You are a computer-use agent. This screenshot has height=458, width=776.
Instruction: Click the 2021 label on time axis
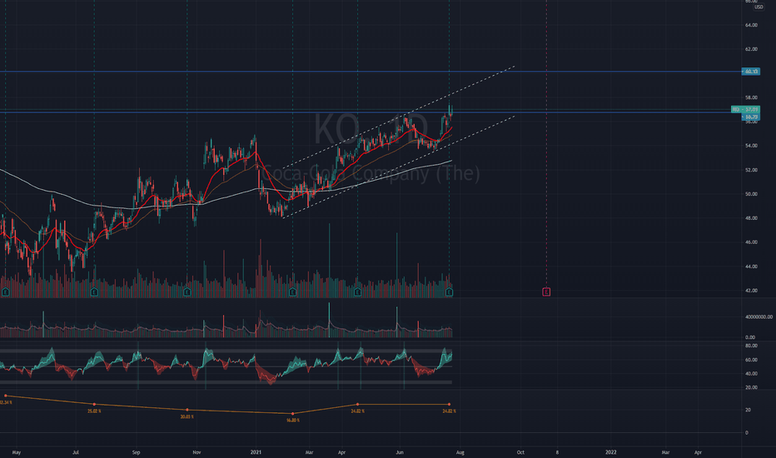[256, 452]
